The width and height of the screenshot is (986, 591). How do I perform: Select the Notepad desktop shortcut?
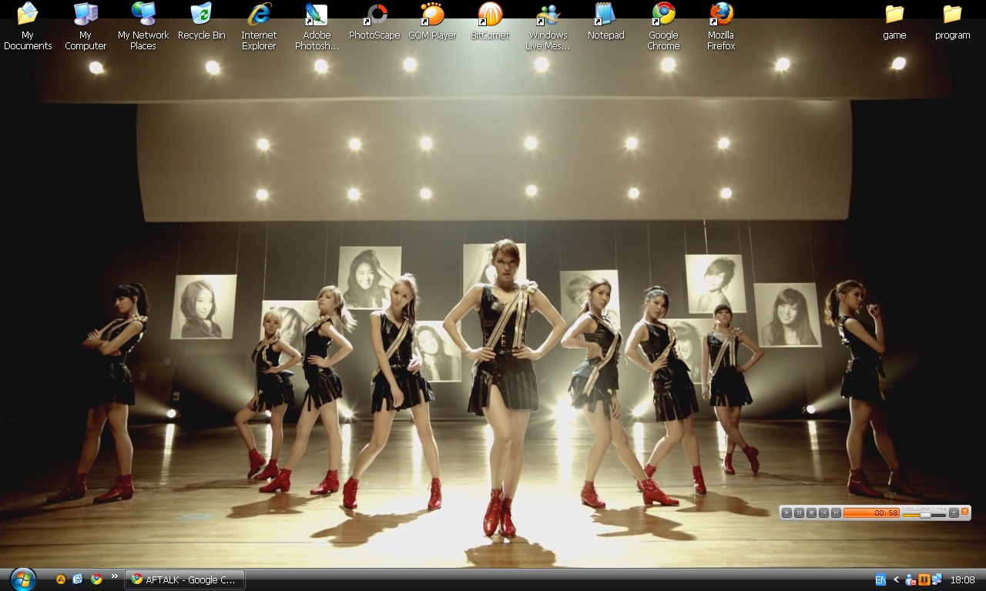(x=605, y=22)
